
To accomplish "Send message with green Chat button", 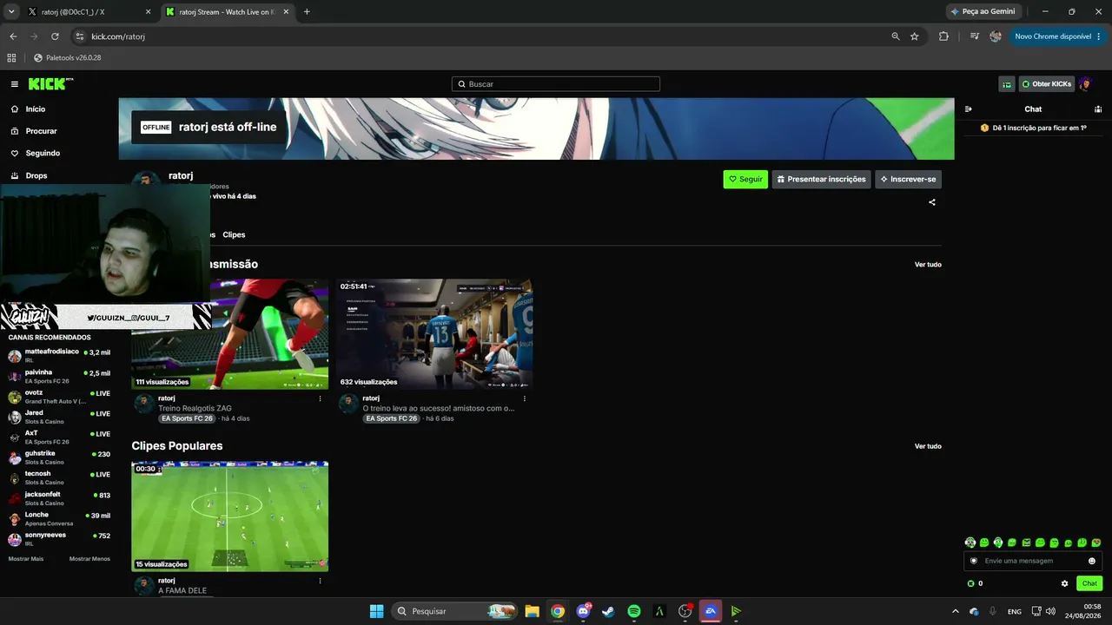I will 1089,583.
